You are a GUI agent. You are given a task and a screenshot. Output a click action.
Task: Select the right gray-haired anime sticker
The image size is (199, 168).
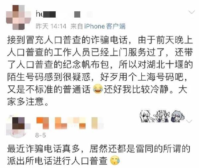[x=177, y=117]
